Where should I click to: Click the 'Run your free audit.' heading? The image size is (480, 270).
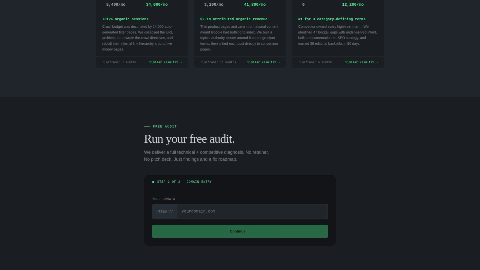[189, 139]
